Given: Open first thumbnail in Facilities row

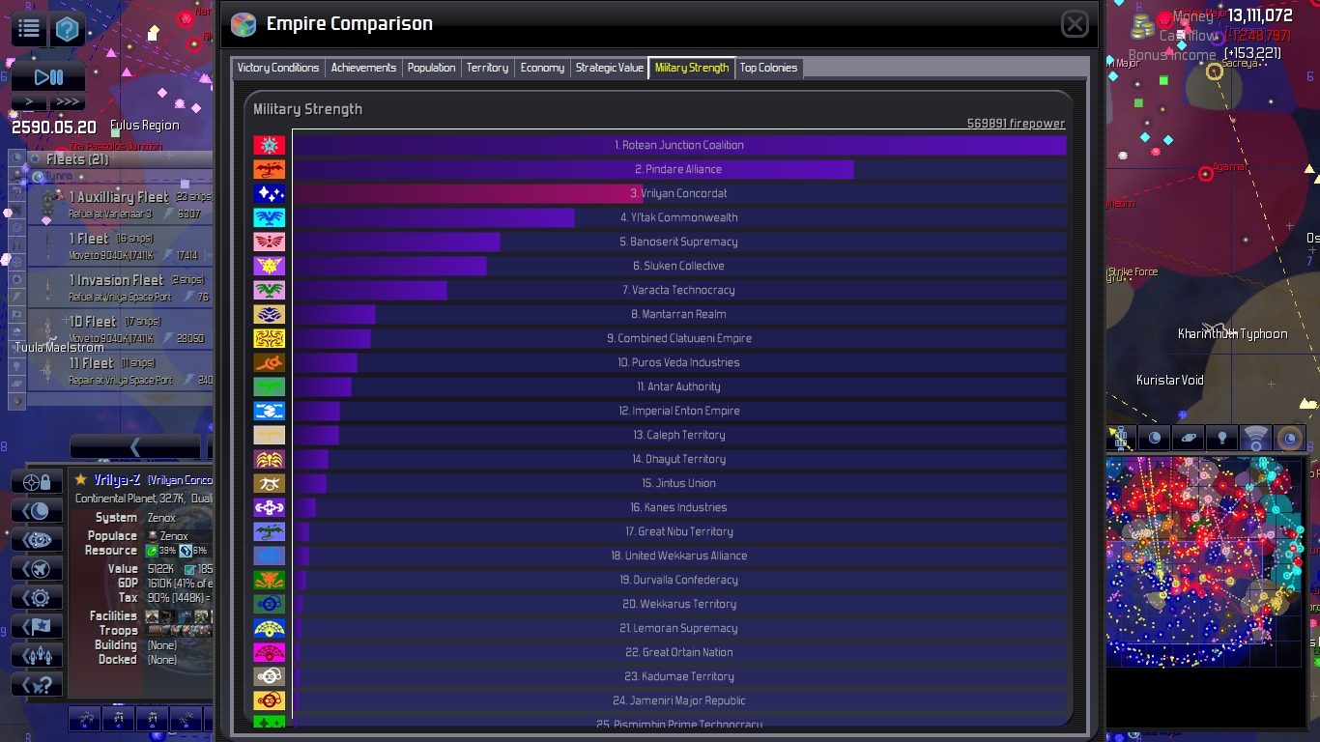Looking at the screenshot, I should [152, 616].
